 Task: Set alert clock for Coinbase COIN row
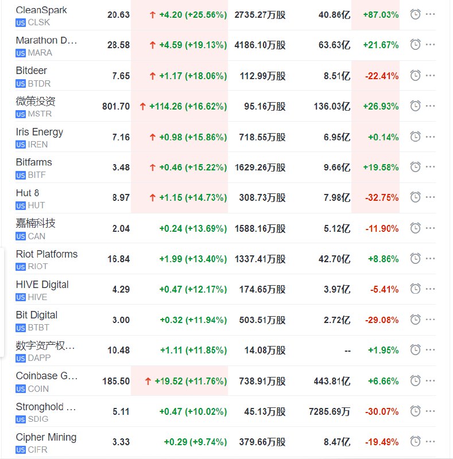point(415,380)
